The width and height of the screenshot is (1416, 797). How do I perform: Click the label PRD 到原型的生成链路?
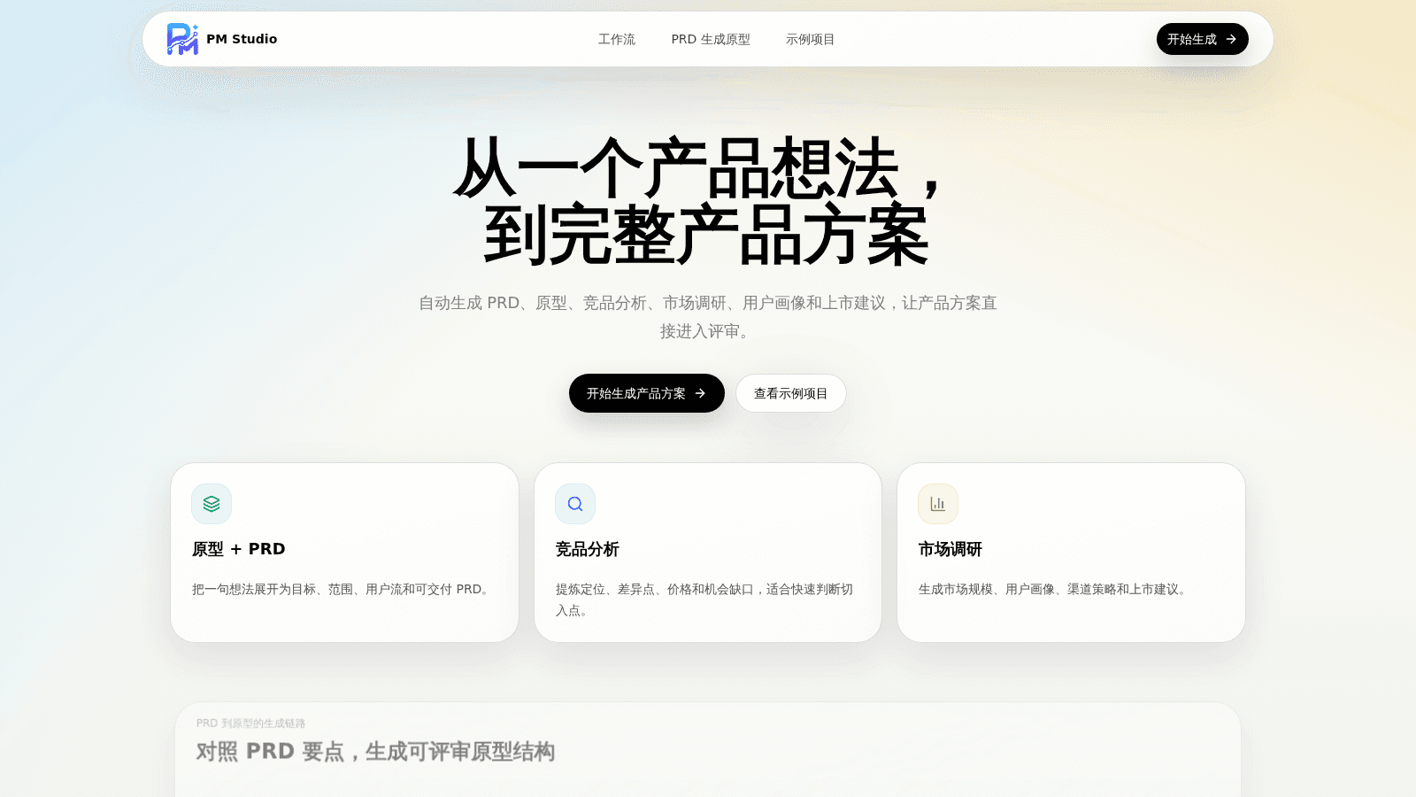click(251, 723)
